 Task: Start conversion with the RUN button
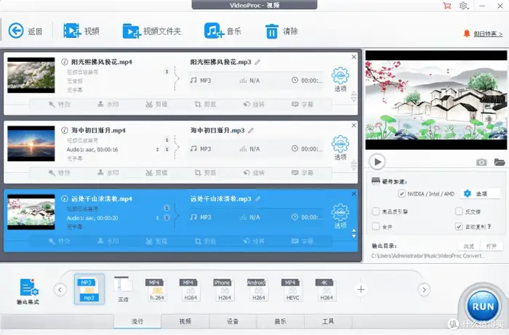pos(483,306)
